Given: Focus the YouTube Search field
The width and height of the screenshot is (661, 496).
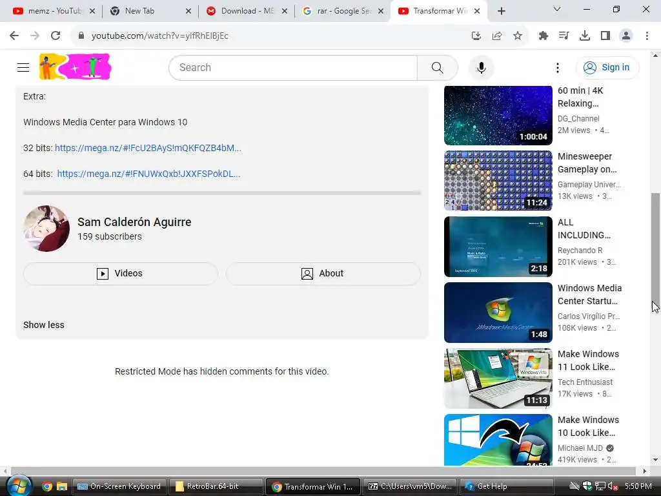Looking at the screenshot, I should coord(293,67).
